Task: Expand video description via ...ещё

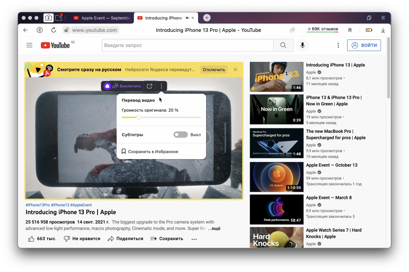Action: [214, 229]
